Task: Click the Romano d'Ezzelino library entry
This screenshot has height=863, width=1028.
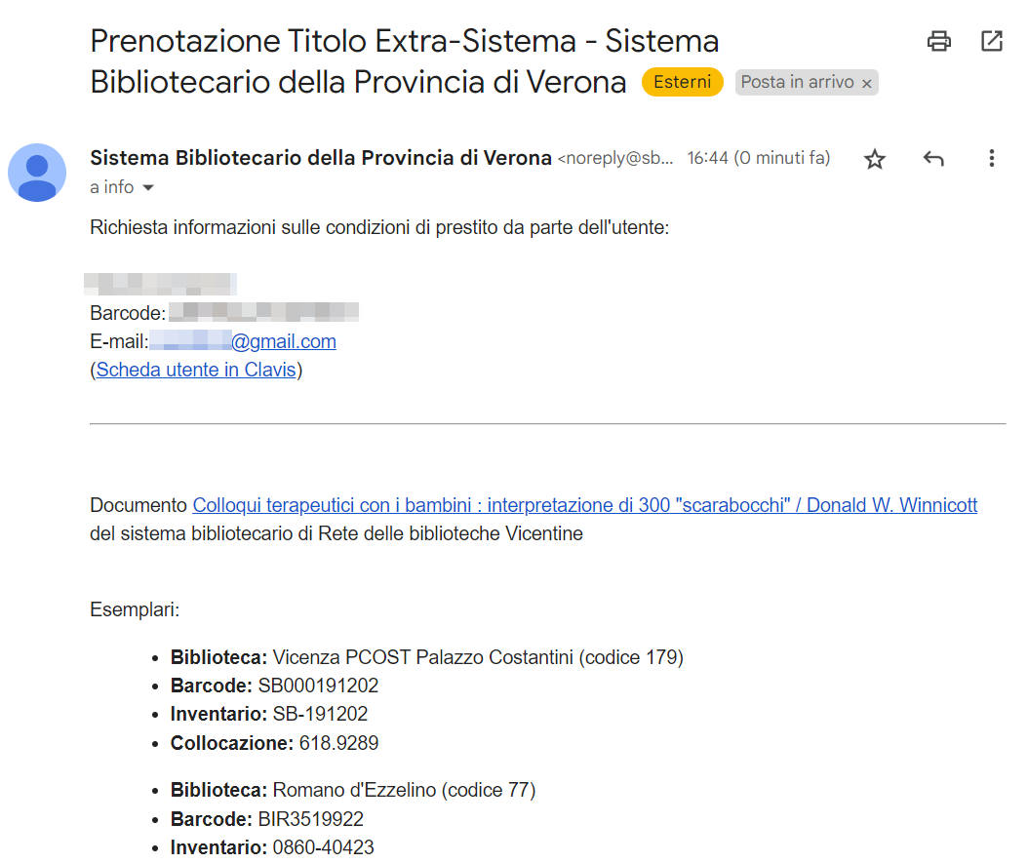Action: pos(404,790)
